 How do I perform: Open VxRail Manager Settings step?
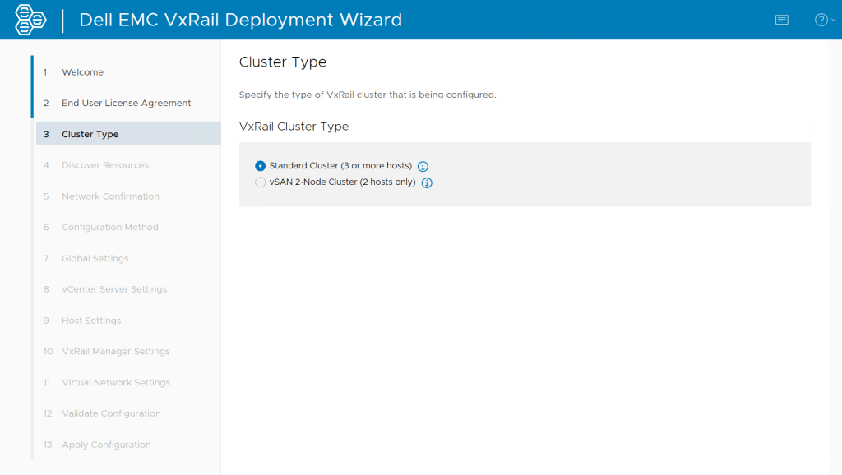(x=115, y=352)
